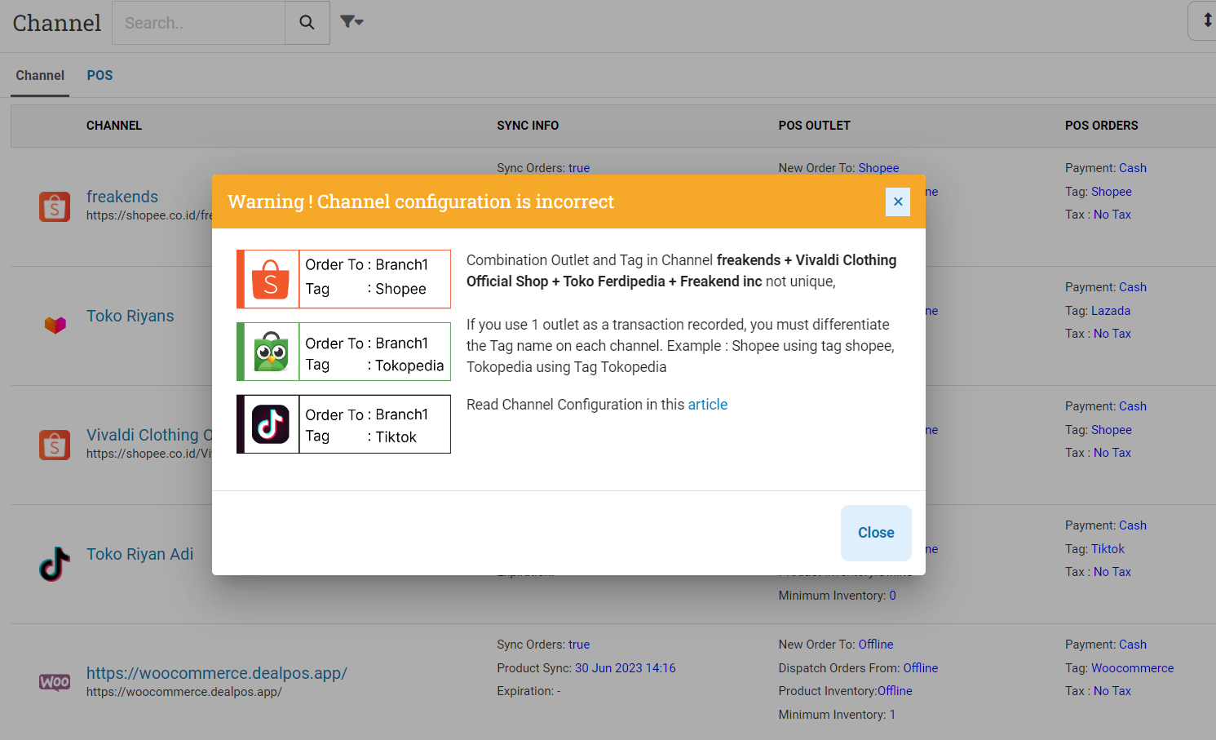1216x740 pixels.
Task: Click the https://woocommerce.dealpos.app/ URL subtitle
Action: tap(184, 692)
